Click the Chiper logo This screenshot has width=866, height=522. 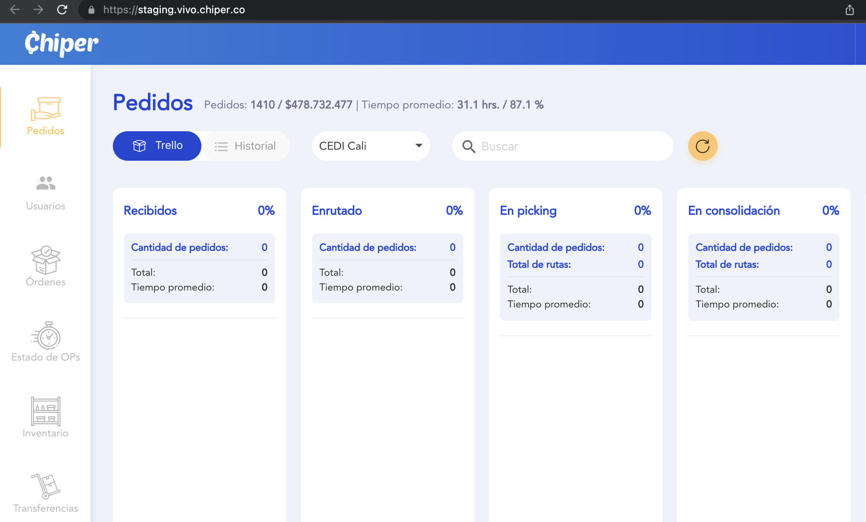61,43
